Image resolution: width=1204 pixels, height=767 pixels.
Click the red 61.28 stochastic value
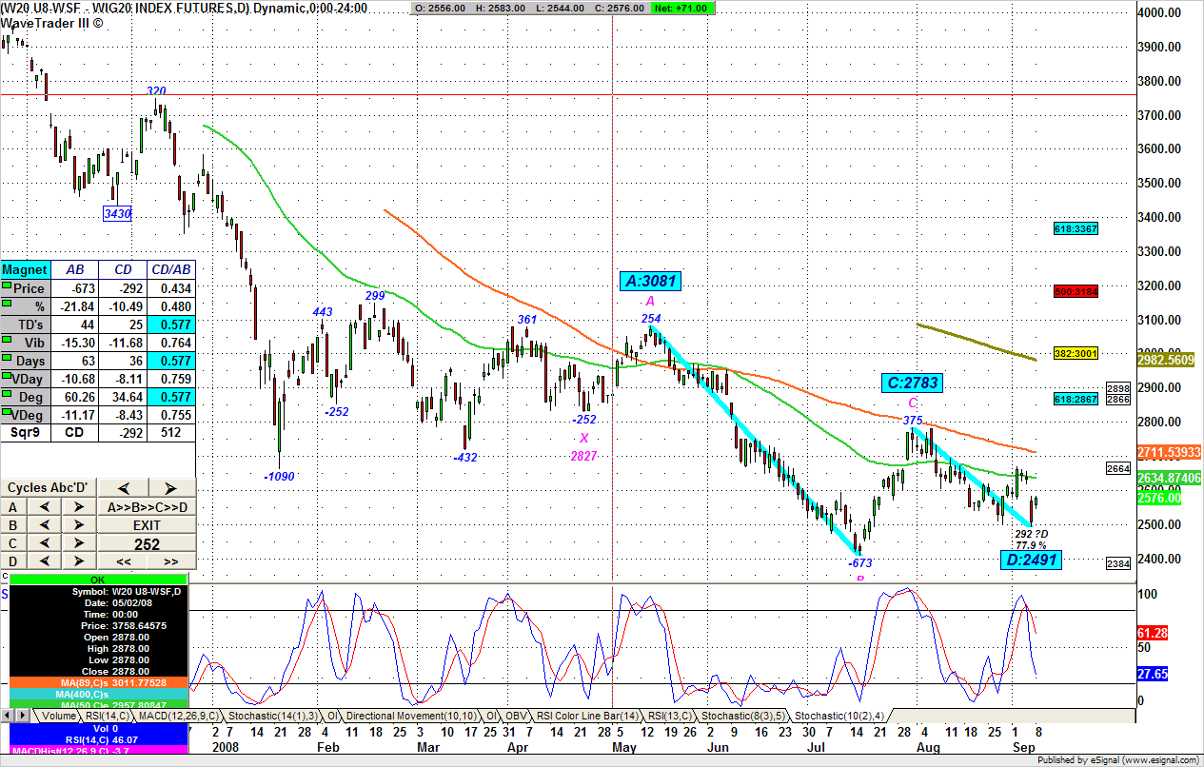coord(1153,633)
